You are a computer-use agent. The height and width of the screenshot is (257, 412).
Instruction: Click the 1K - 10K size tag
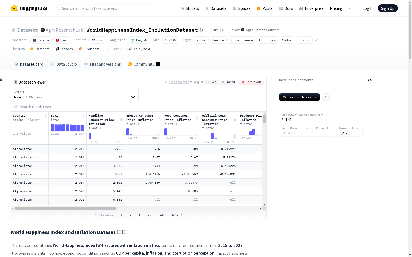[171, 40]
